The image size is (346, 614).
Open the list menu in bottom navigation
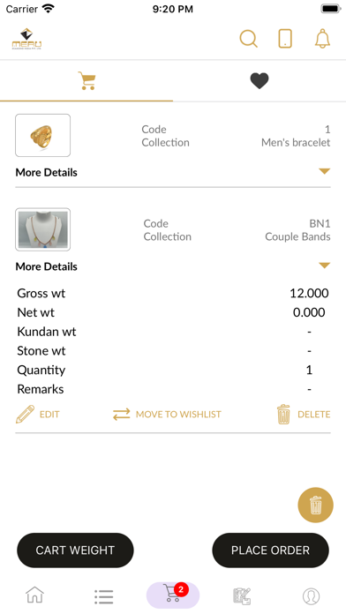pyautogui.click(x=104, y=596)
